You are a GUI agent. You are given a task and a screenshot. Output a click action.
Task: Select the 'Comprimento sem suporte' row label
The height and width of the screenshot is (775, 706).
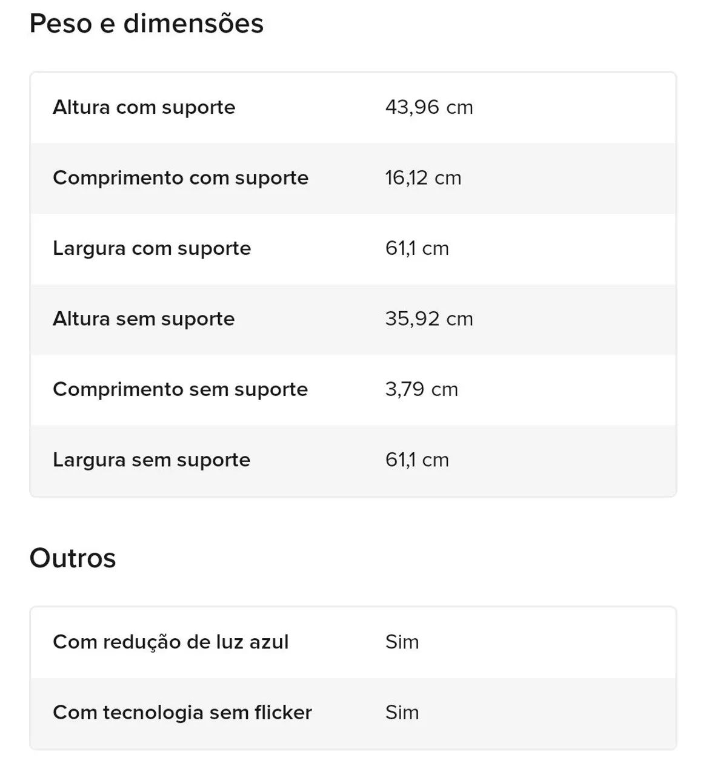pyautogui.click(x=181, y=389)
